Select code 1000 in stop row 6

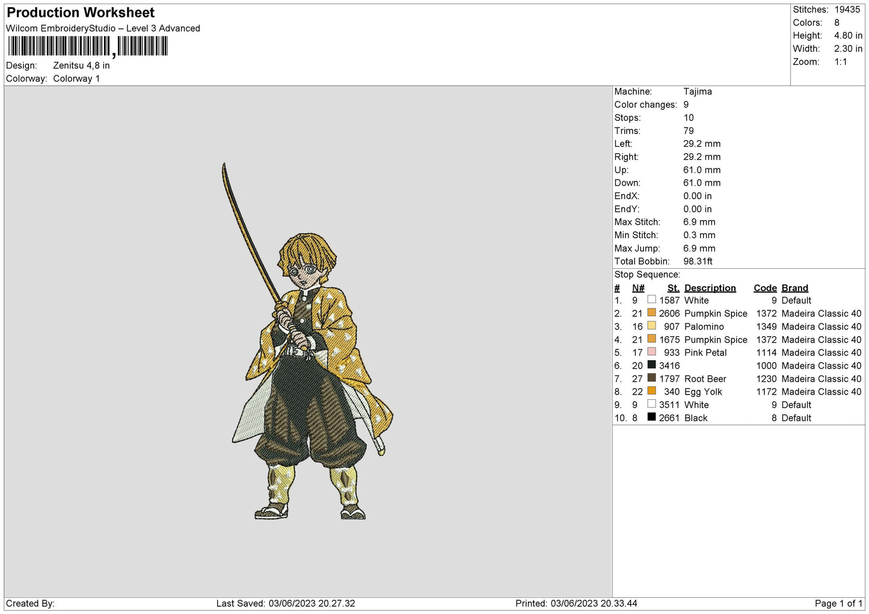point(767,366)
